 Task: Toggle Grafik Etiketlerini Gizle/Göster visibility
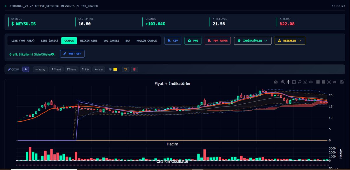click(32, 54)
